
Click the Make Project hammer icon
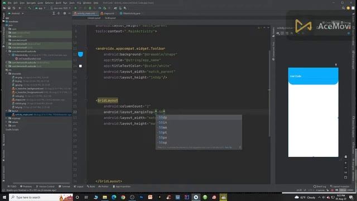click(30, 8)
